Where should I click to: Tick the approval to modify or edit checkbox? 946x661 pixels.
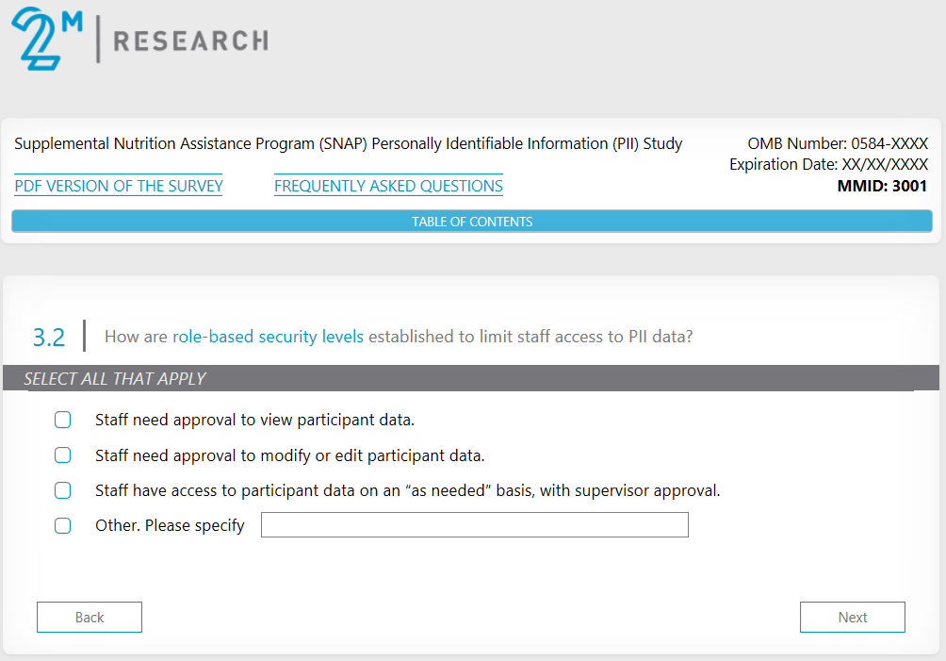click(63, 455)
